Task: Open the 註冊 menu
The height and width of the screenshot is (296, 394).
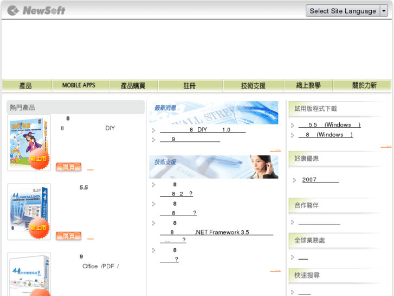Action: point(190,86)
